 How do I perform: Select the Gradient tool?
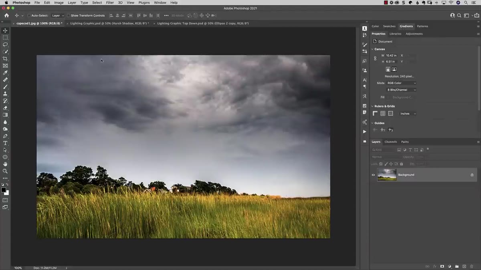[5, 115]
